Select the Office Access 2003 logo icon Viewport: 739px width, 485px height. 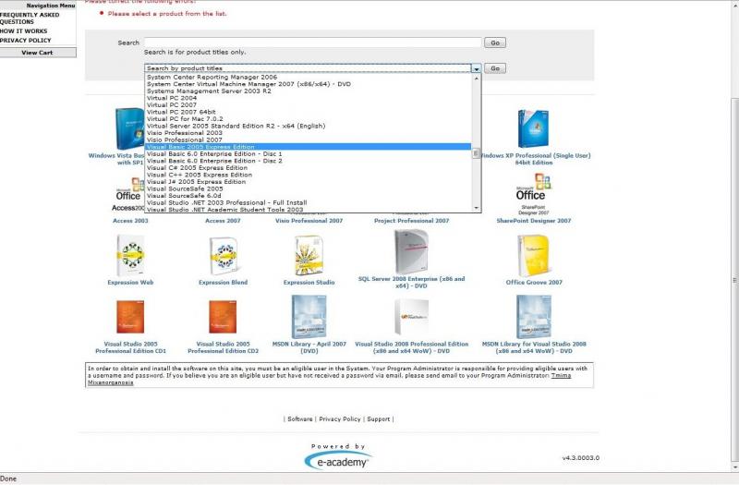(129, 194)
